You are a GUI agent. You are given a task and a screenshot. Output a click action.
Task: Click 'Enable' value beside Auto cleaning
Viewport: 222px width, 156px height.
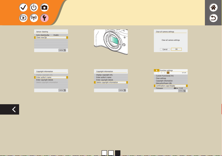tap(56, 35)
